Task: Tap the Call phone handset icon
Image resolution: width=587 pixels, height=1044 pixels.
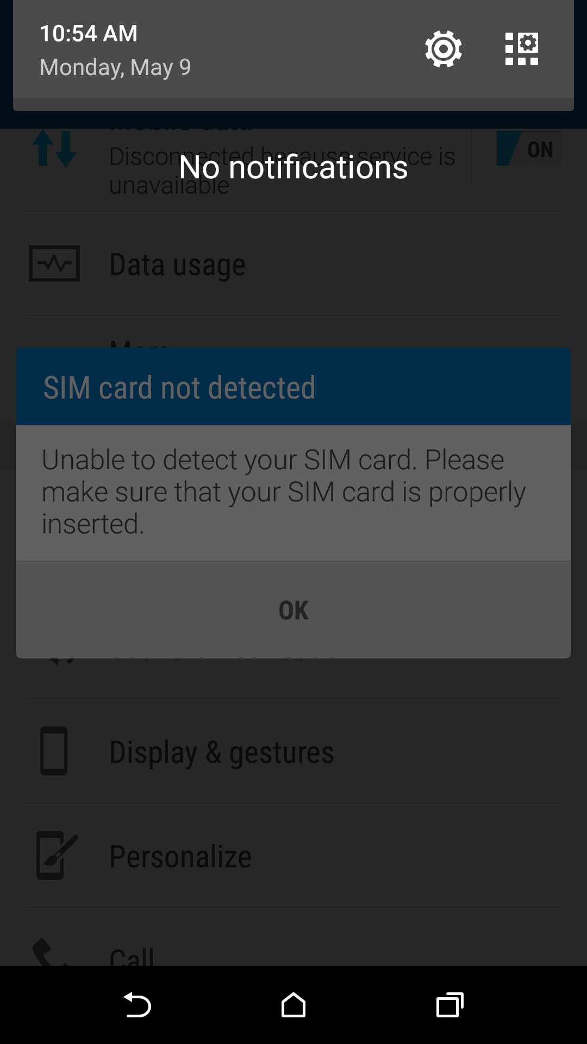Action: [50, 953]
